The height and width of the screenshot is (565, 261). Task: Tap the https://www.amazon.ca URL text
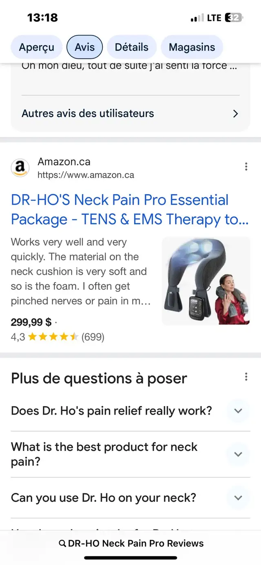click(x=86, y=175)
